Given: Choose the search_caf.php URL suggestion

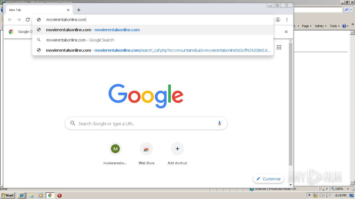Looking at the screenshot, I should tap(153, 50).
